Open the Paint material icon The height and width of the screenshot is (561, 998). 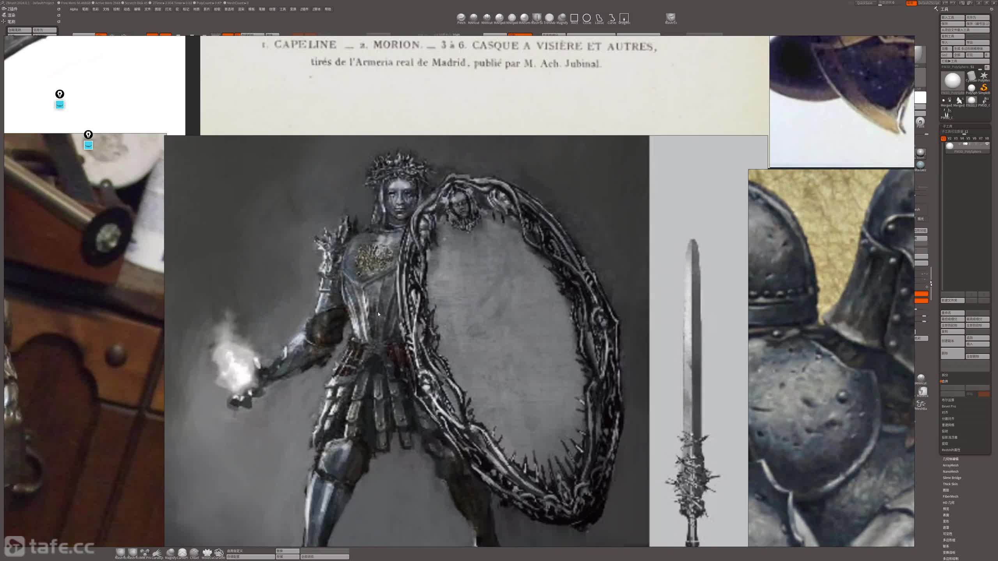920,122
